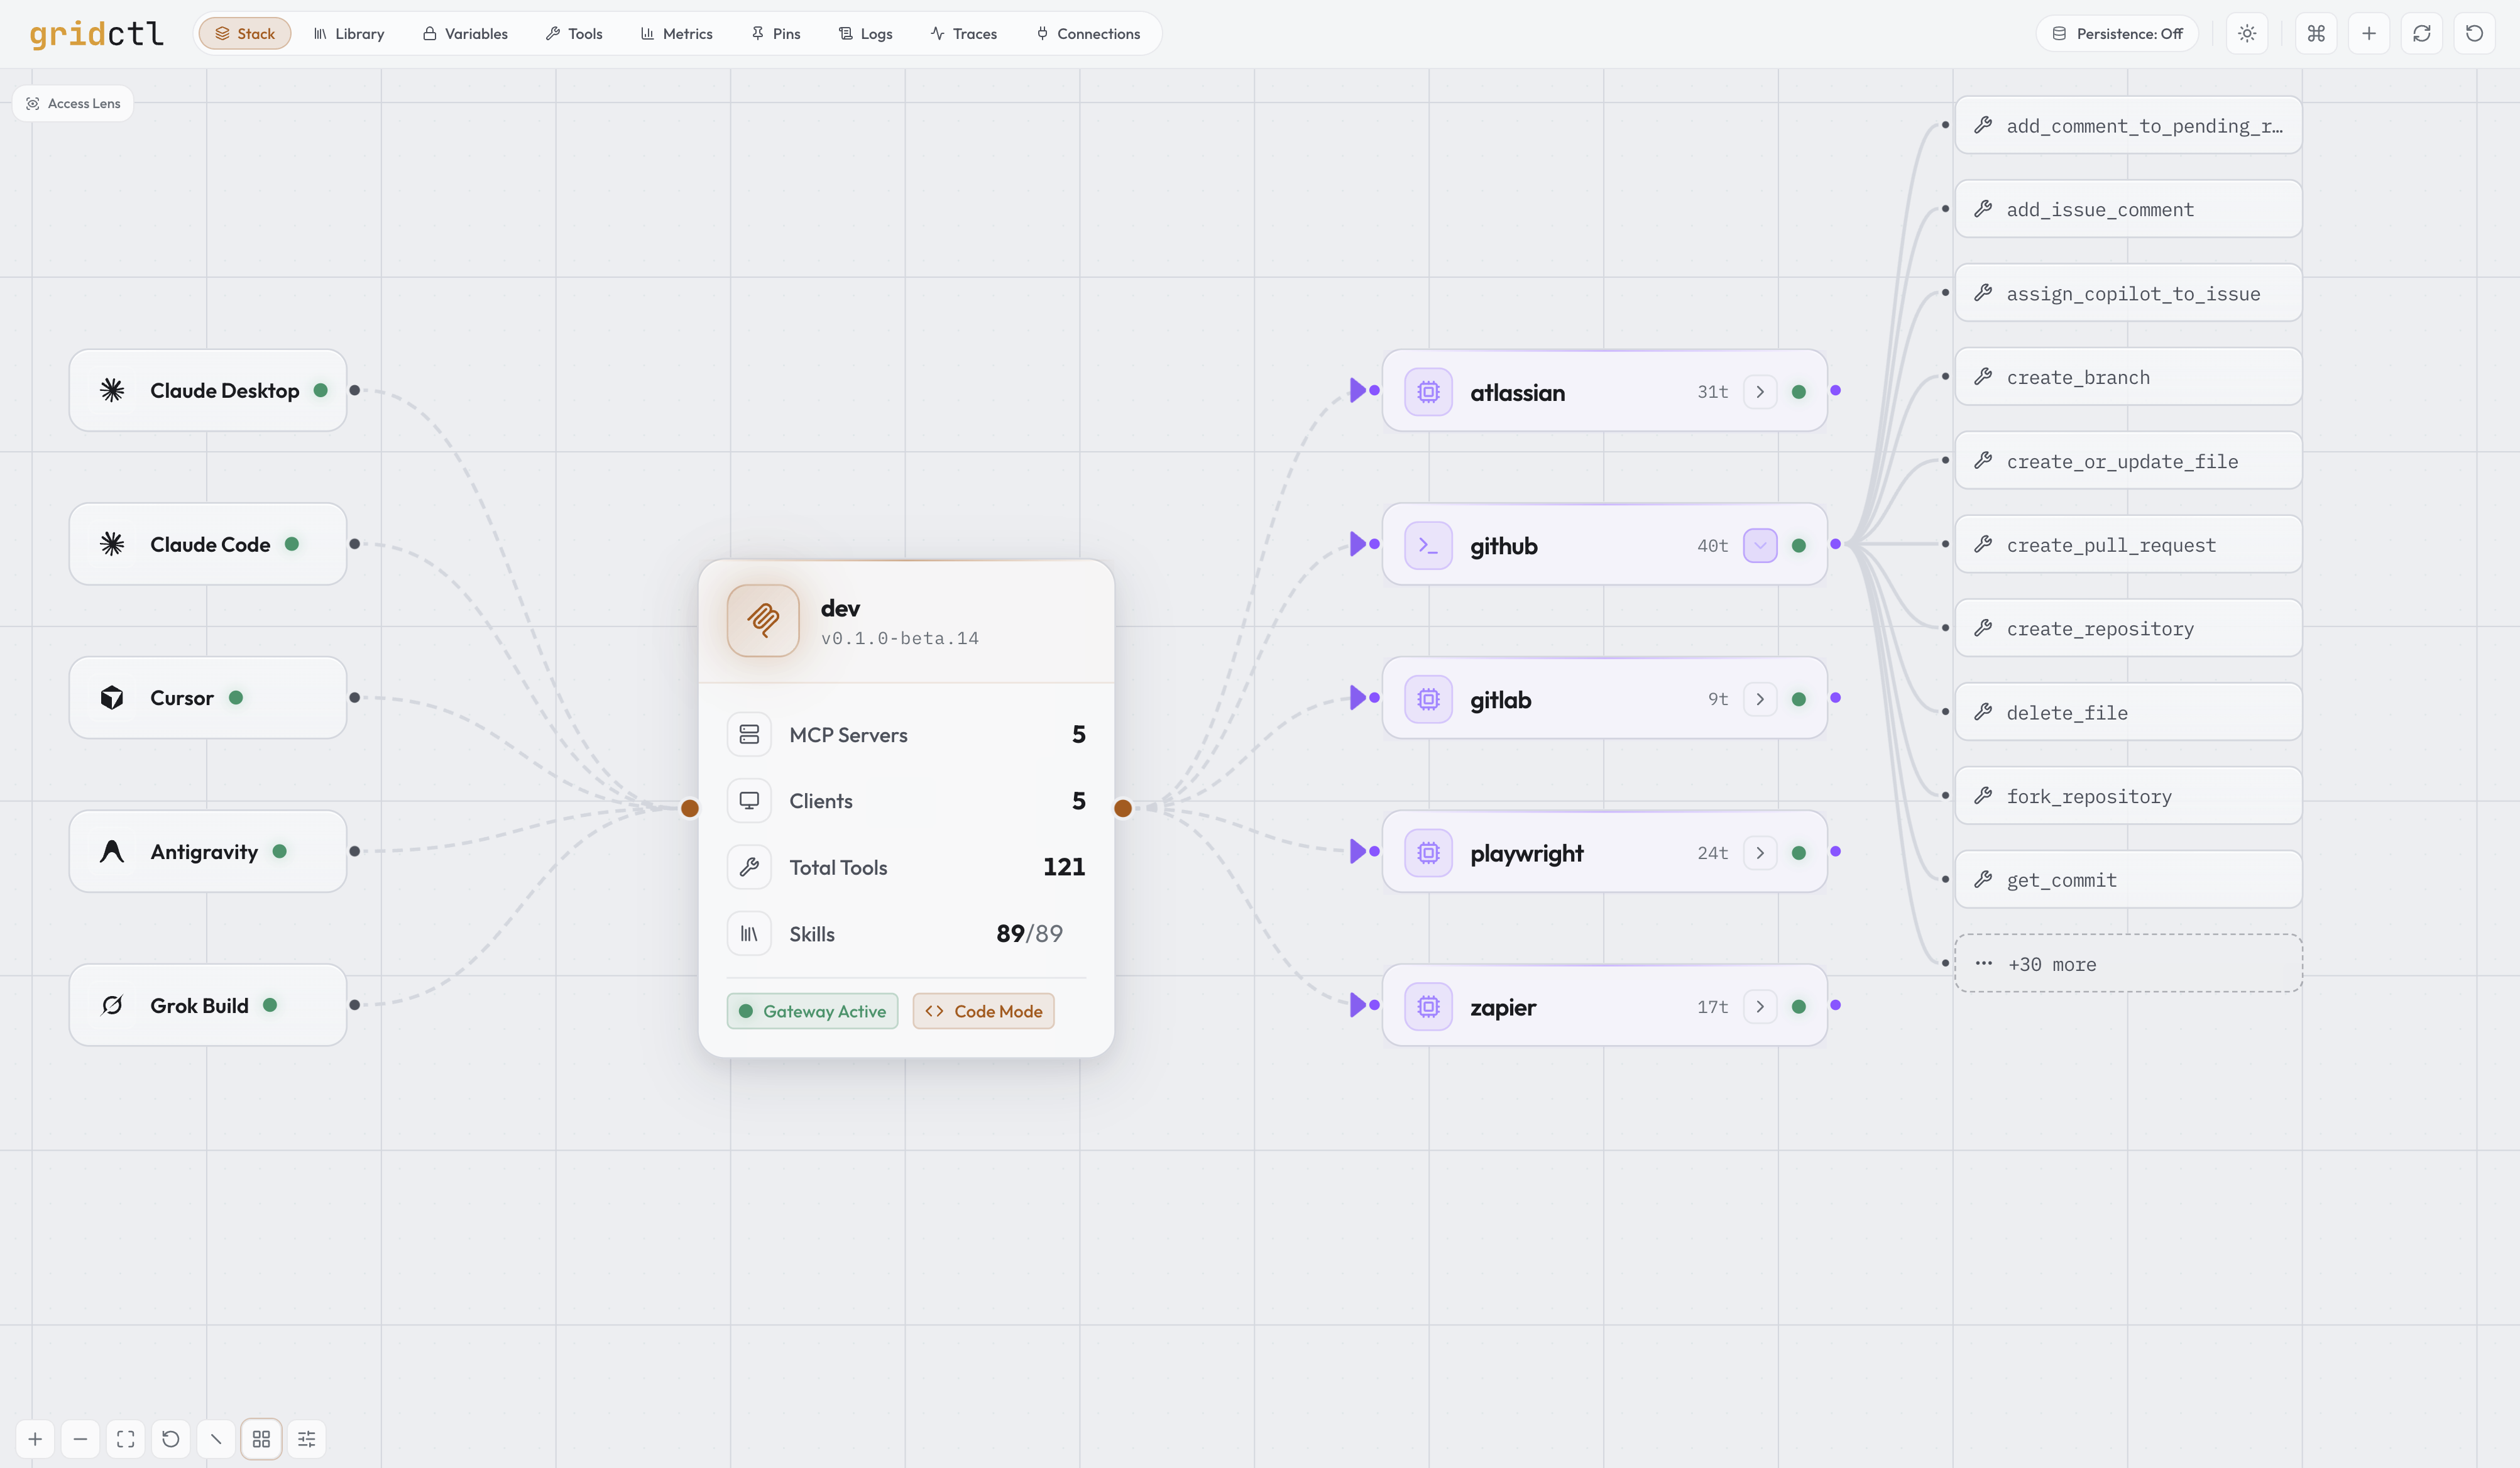Click the MCP Servers row icon
2520x1468 pixels.
[x=749, y=735]
